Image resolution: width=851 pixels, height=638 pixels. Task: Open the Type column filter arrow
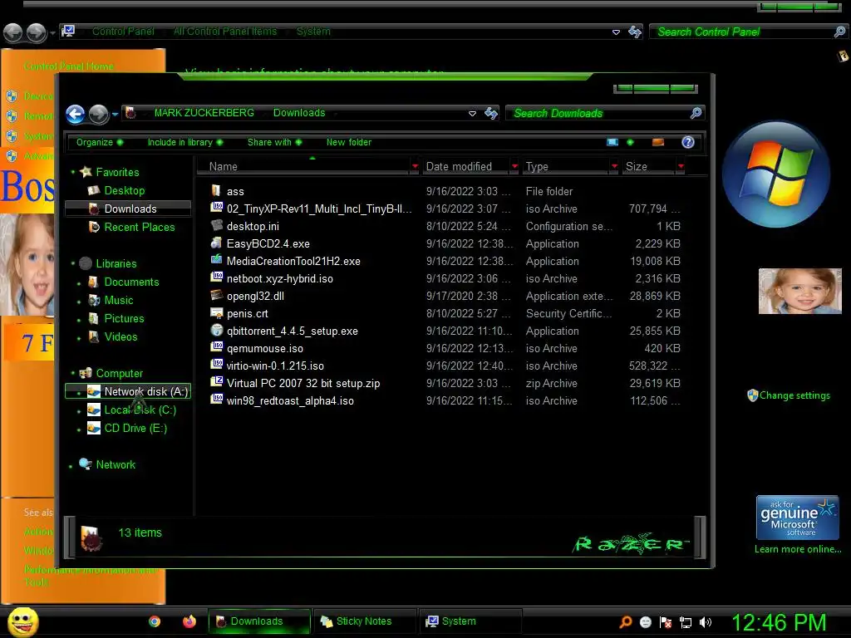(x=614, y=166)
